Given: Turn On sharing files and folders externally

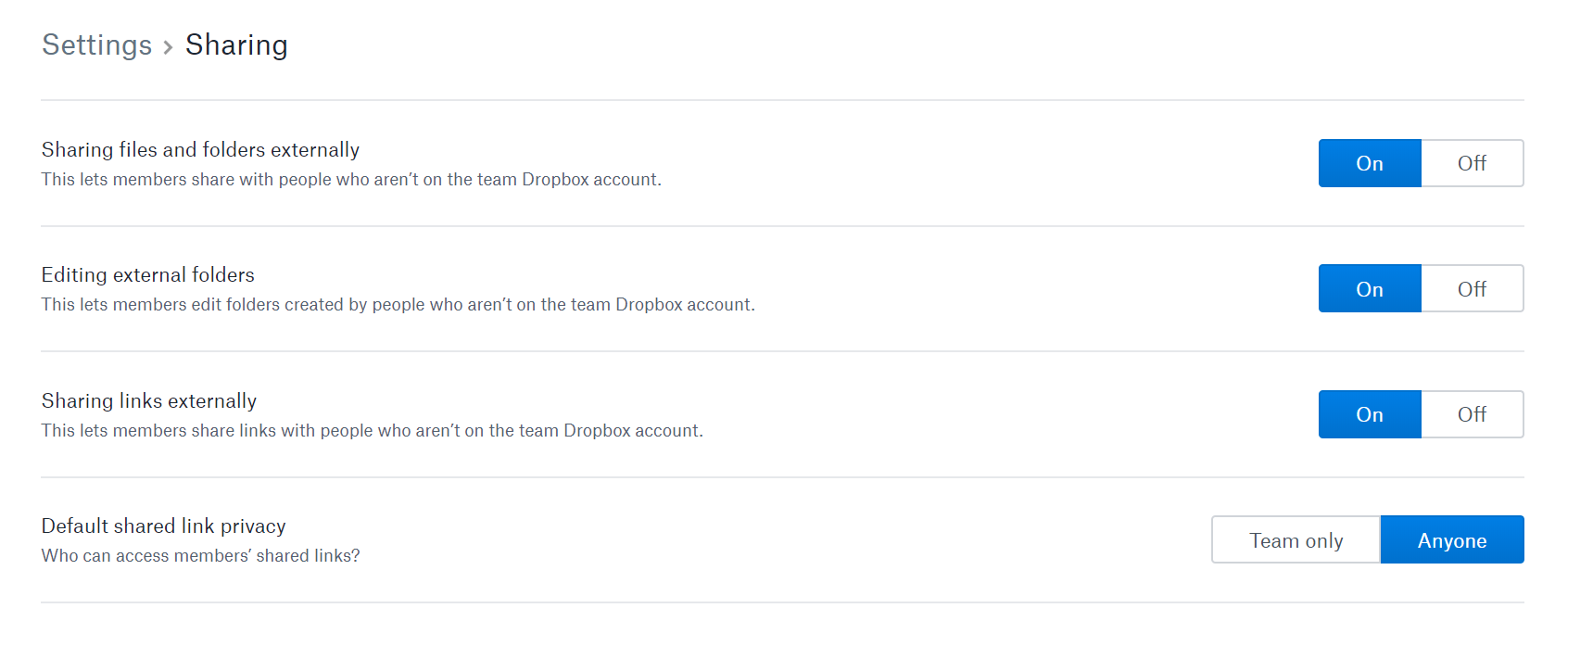Looking at the screenshot, I should coord(1370,163).
